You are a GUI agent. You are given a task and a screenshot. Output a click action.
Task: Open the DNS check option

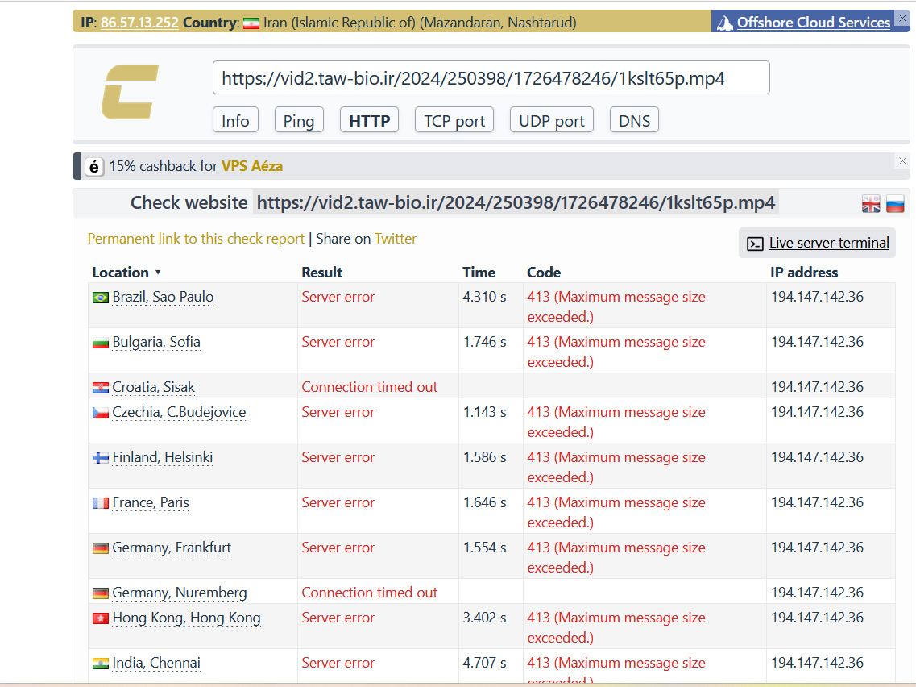(x=634, y=121)
